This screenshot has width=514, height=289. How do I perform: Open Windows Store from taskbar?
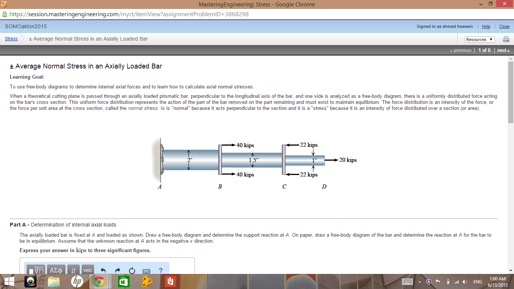[124, 282]
